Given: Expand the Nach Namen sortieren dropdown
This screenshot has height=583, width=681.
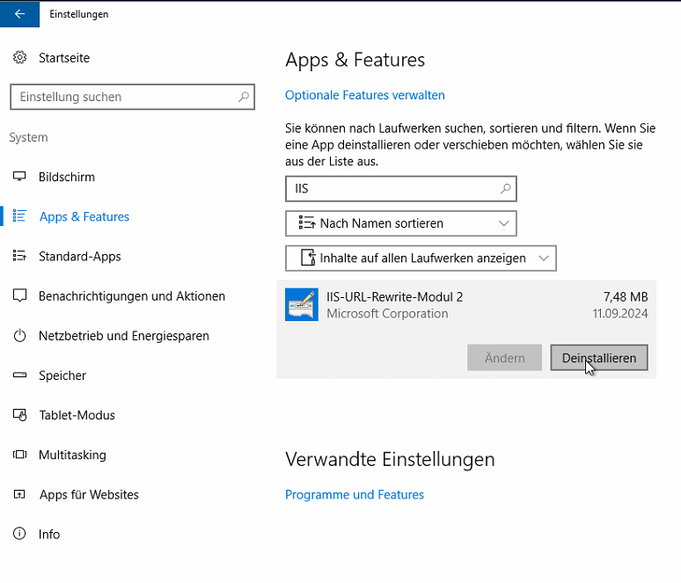Looking at the screenshot, I should pyautogui.click(x=401, y=223).
